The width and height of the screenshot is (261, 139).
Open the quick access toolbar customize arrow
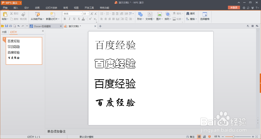pyautogui.click(x=27, y=26)
